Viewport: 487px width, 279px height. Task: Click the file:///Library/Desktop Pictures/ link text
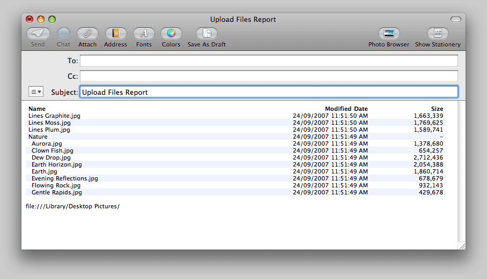[72, 206]
